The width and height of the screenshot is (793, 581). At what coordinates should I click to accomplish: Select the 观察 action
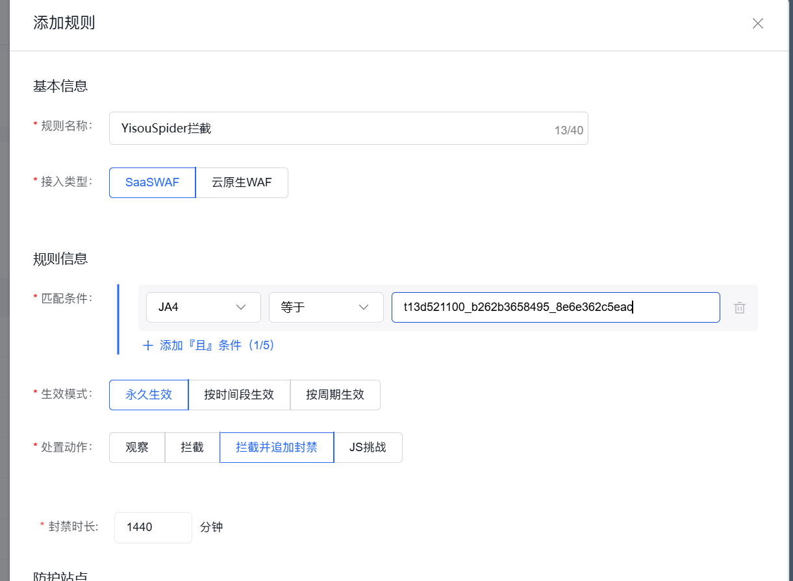[136, 447]
